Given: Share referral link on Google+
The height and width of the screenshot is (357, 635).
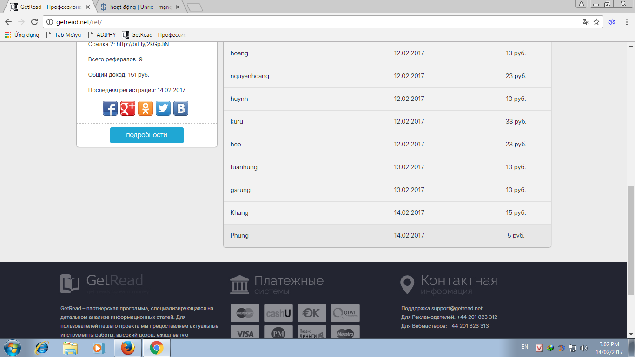Looking at the screenshot, I should (x=128, y=108).
